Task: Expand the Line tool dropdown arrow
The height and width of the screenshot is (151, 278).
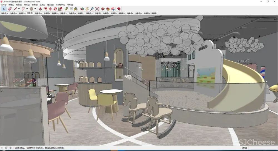Action: [19, 9]
